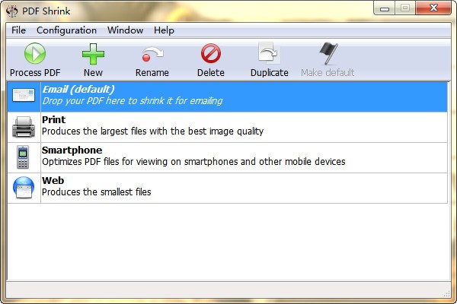Click the 'Email (default)' preset title
Viewport: 457px width, 304px height.
(78, 90)
